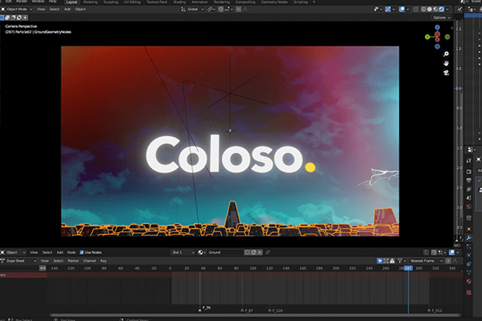Viewport: 482px width, 321px height.
Task: Toggle Only Show Selected in Dope Sheet
Action: 380,261
